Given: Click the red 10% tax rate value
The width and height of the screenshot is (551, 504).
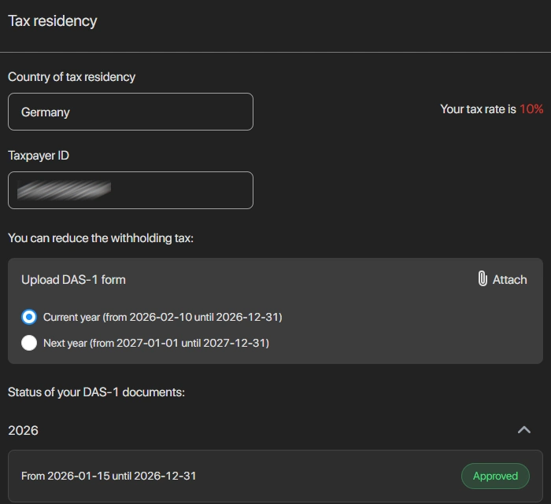Looking at the screenshot, I should 531,109.
